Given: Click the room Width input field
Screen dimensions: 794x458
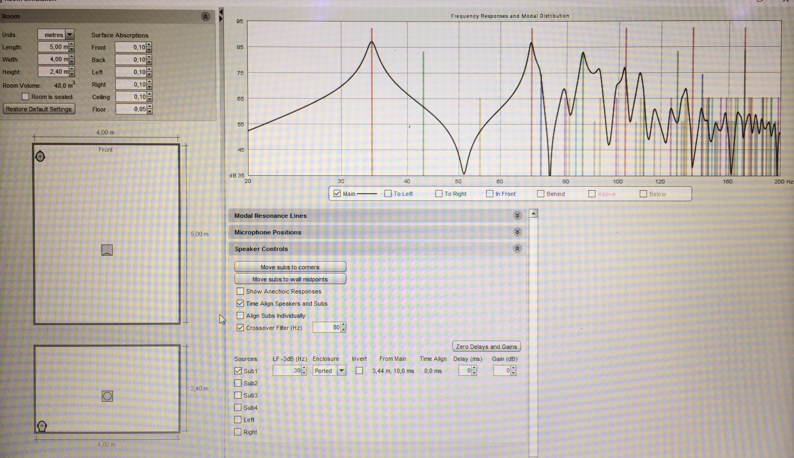Looking at the screenshot, I should 53,59.
